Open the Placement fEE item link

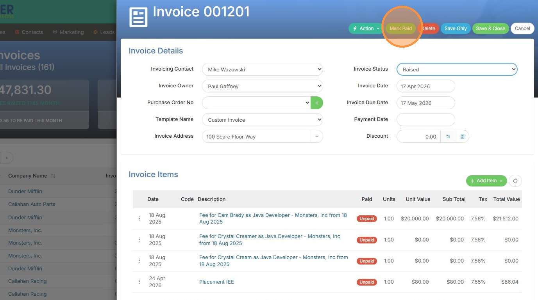216,282
